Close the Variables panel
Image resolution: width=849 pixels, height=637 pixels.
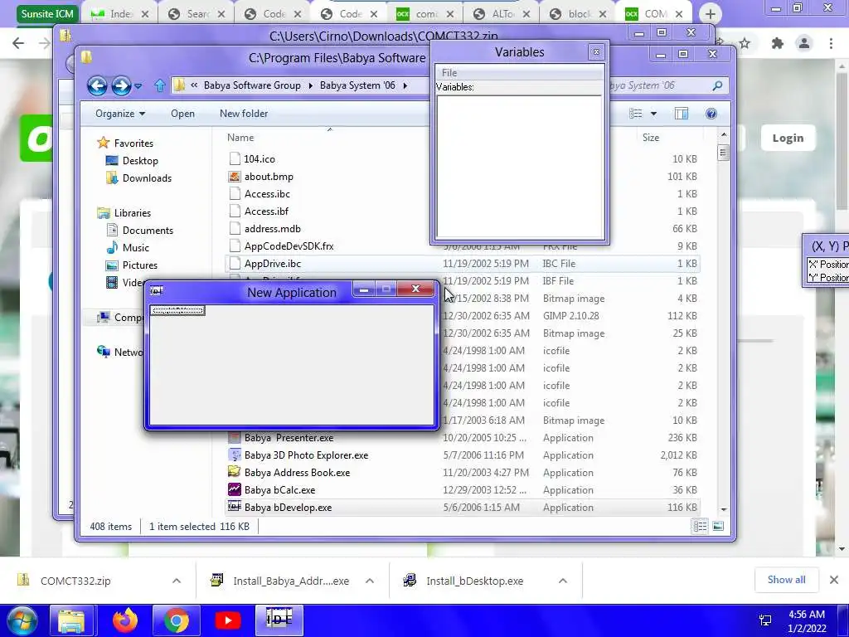point(596,52)
